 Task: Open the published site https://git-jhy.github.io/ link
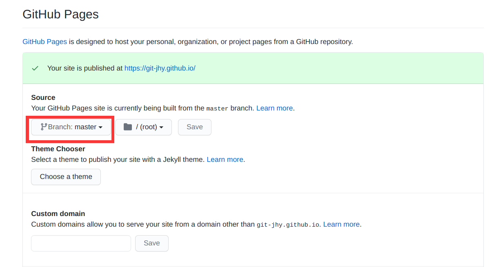click(160, 68)
